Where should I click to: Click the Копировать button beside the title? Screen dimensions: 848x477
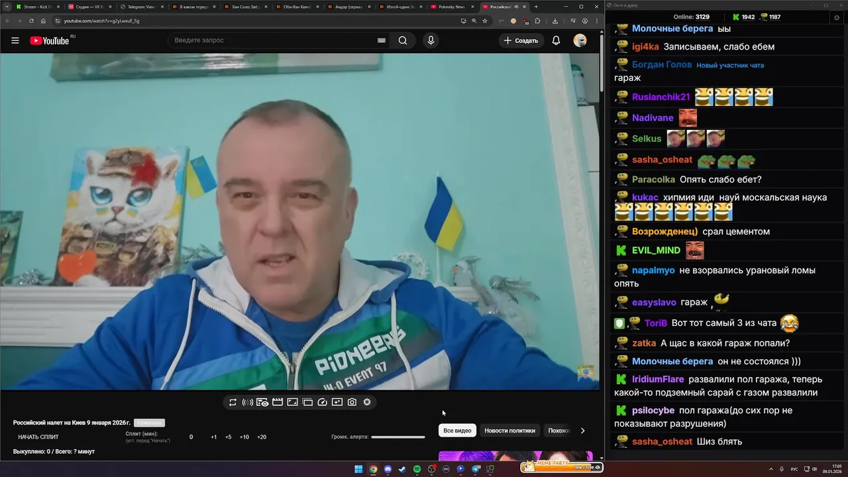click(149, 423)
